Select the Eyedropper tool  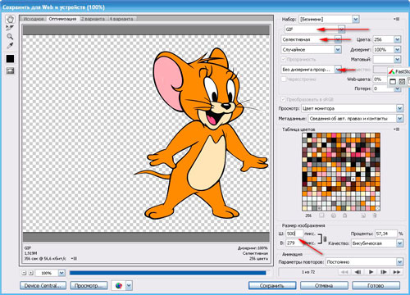(x=10, y=45)
